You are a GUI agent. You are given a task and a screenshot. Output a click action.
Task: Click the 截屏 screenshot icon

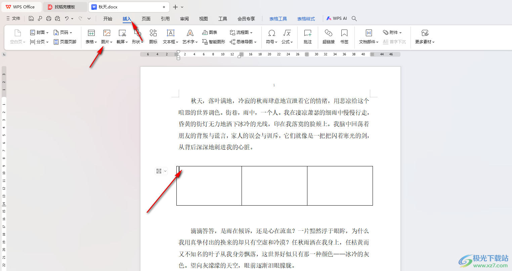pyautogui.click(x=122, y=33)
